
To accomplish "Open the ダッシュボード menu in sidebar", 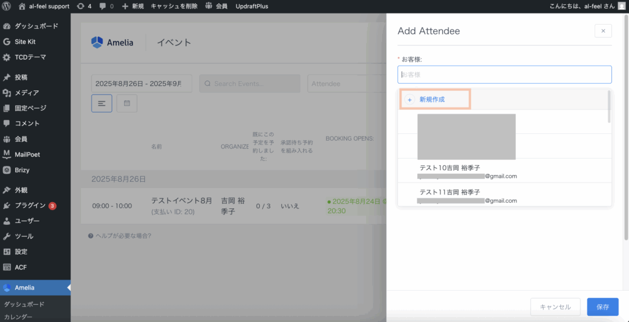I will 36,26.
